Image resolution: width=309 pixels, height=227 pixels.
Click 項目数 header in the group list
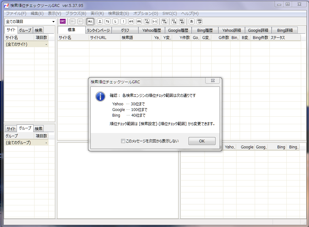click(41, 136)
